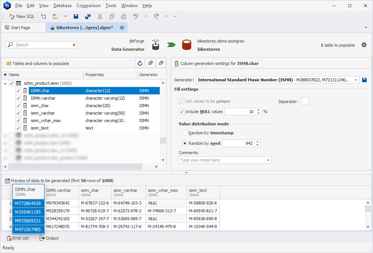Select the ismn_text column row
The width and height of the screenshot is (373, 253).
pos(94,128)
